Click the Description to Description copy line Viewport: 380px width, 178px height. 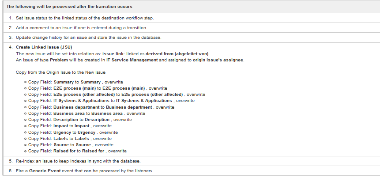pyautogui.click(x=80, y=120)
